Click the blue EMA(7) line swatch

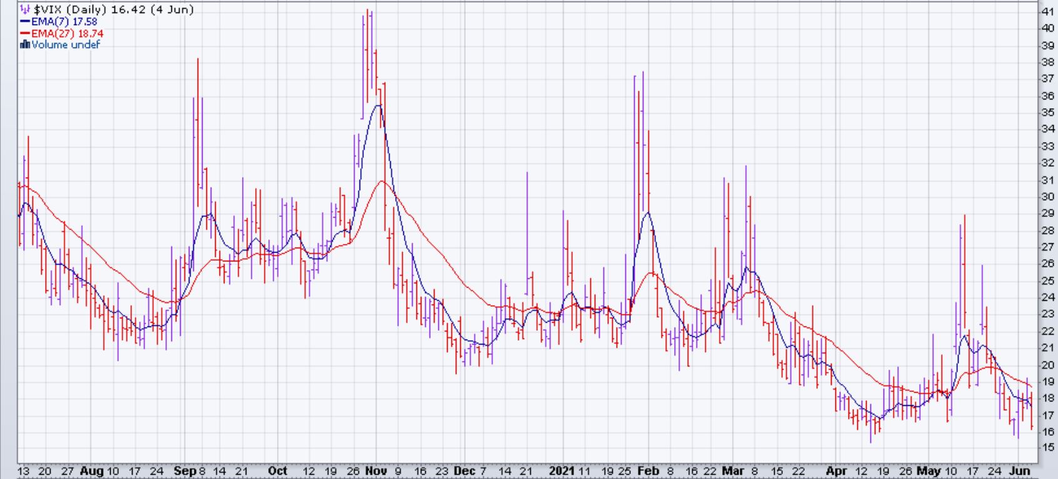(25, 22)
